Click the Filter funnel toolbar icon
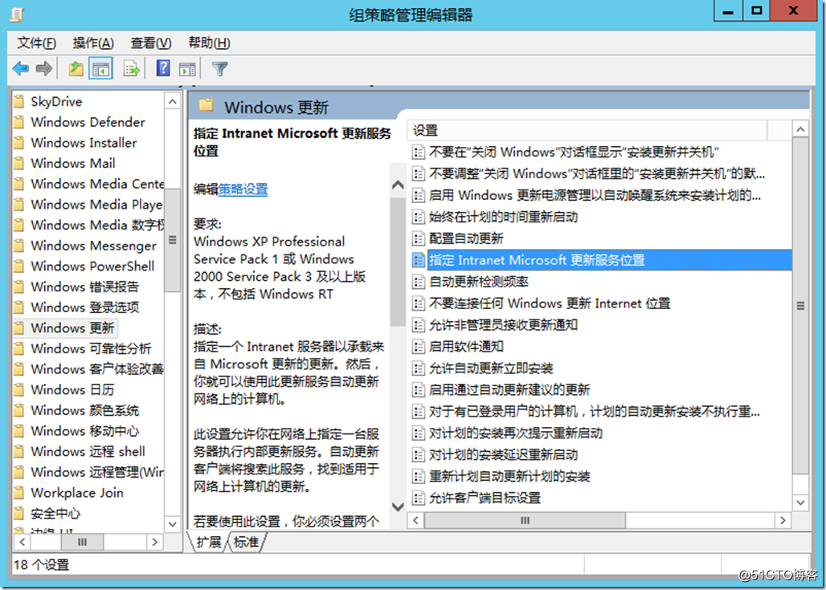The image size is (826, 590). coord(219,68)
